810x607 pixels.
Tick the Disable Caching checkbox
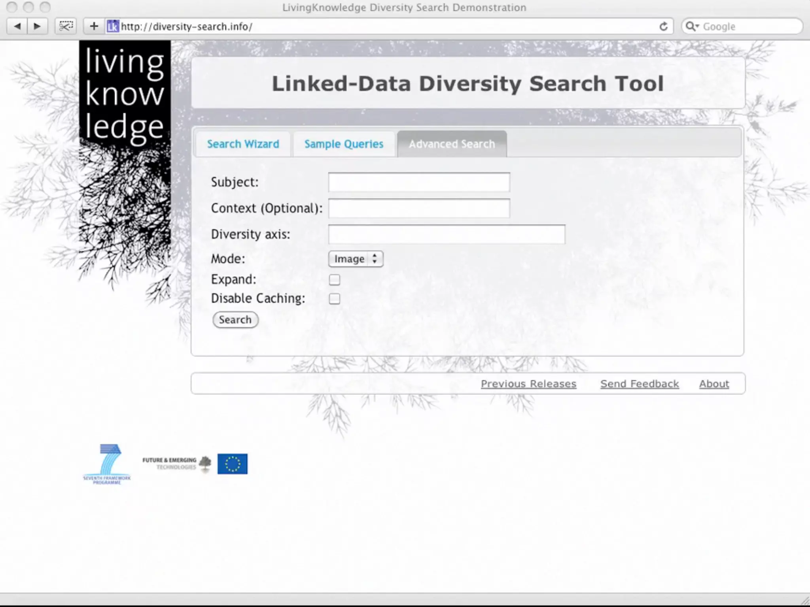[334, 299]
